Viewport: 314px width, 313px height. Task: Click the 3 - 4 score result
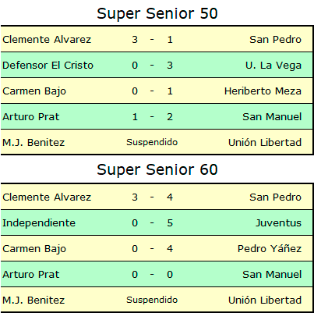pos(152,197)
